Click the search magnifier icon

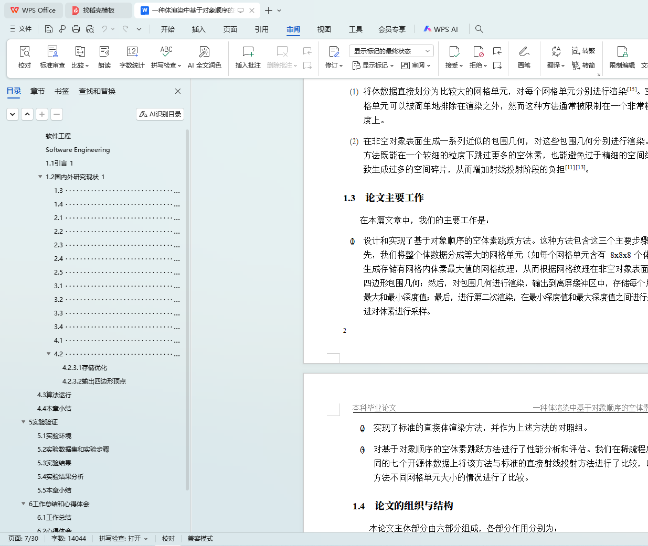(479, 29)
